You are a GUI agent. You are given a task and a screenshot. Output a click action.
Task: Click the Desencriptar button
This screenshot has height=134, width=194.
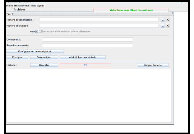point(44,57)
